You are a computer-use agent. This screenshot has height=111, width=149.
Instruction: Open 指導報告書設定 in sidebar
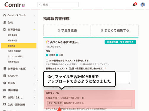click(x=14, y=51)
